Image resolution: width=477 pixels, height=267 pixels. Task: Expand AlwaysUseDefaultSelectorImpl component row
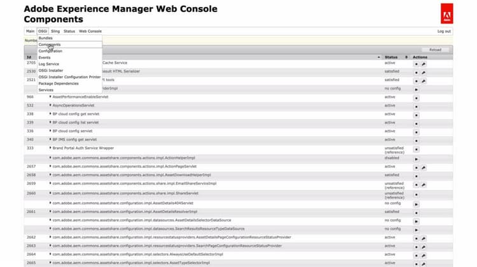(50, 254)
